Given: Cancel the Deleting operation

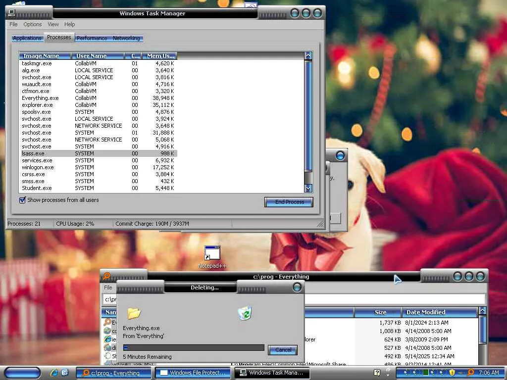Looking at the screenshot, I should (283, 350).
